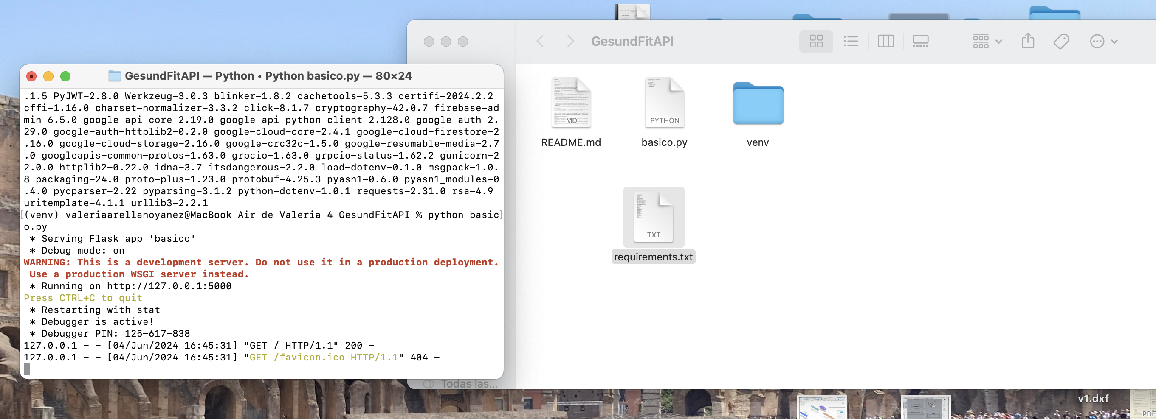Click 'Press CTRL+C to quit' text
This screenshot has width=1156, height=419.
[83, 298]
